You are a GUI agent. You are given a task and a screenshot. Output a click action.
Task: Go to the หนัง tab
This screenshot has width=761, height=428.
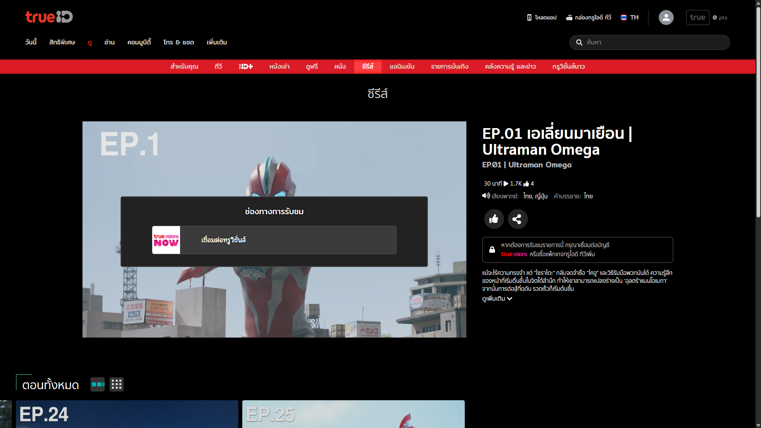coord(340,67)
